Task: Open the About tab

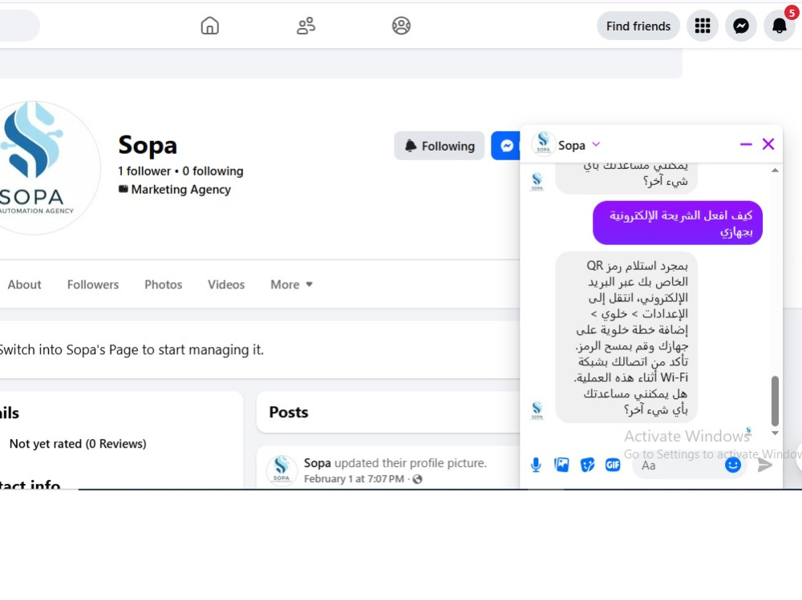Action: (24, 284)
